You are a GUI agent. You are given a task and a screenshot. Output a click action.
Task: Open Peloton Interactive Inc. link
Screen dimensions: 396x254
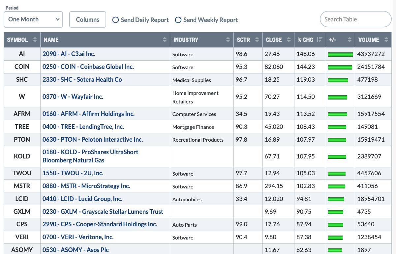point(93,139)
